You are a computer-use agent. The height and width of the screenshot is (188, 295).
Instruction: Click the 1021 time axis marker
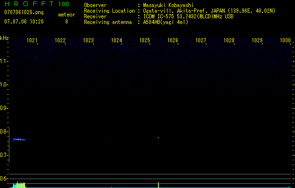(32, 40)
